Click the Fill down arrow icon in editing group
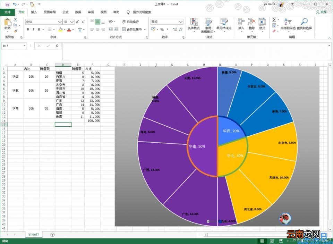Image resolution: width=333 pixels, height=244 pixels. 274,25
